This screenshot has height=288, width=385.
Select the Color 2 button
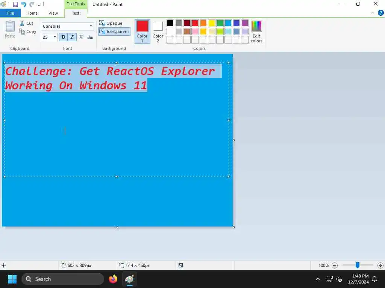[x=158, y=31]
